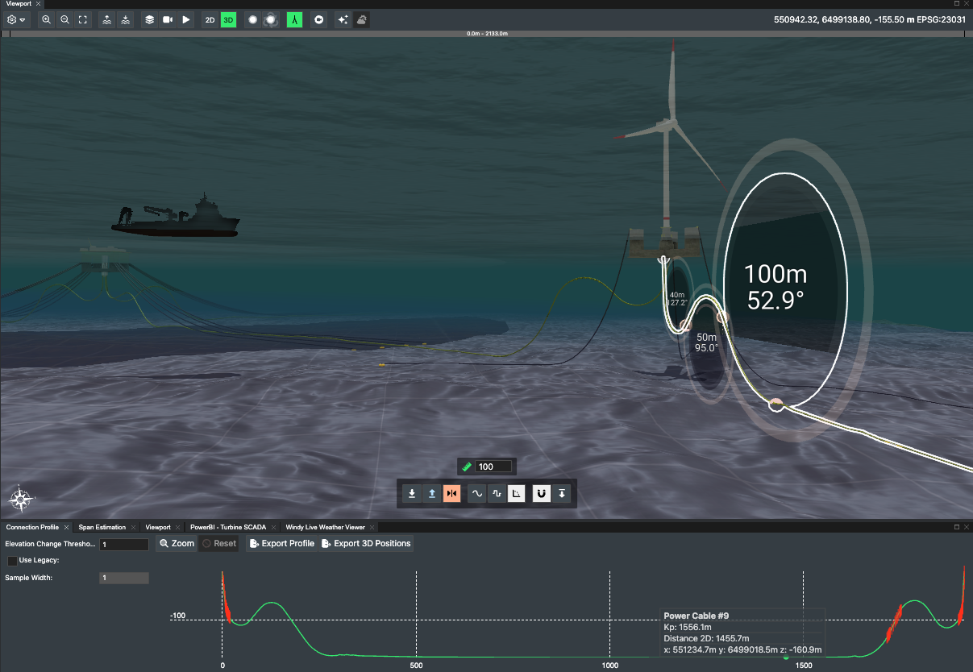
Task: Click the video camera icon
Action: pos(168,19)
